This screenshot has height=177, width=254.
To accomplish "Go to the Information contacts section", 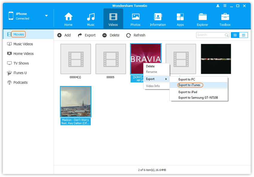I will tap(158, 17).
